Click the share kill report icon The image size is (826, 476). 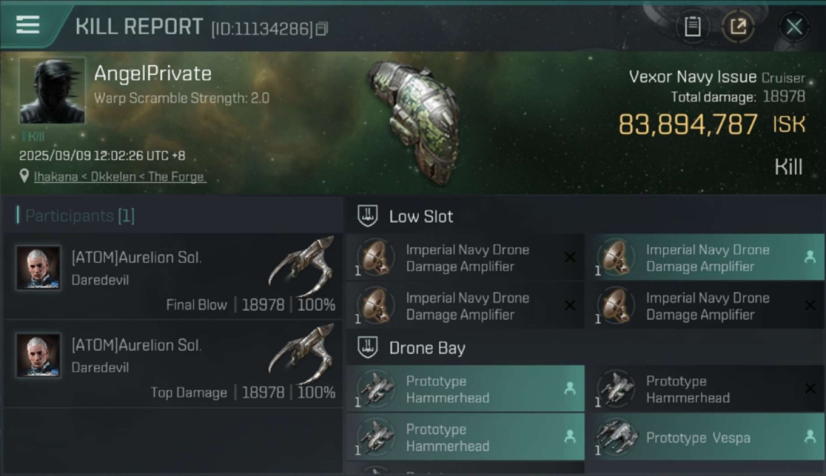[738, 27]
